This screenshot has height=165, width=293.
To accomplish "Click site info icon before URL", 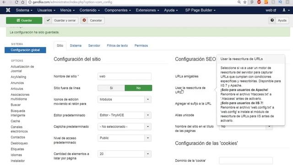I will [30, 2].
